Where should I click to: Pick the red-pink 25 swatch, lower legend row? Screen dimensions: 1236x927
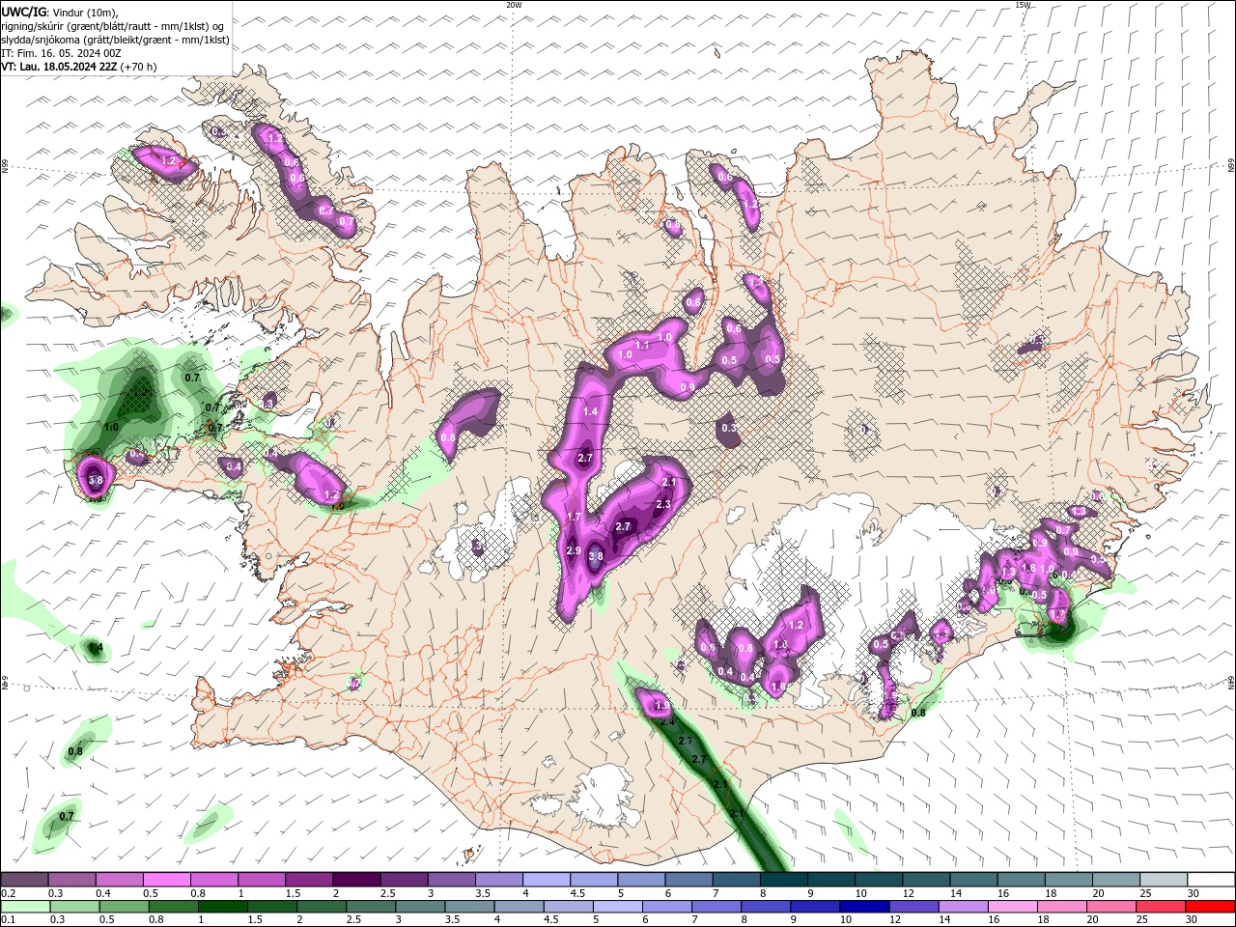[x=1161, y=907]
